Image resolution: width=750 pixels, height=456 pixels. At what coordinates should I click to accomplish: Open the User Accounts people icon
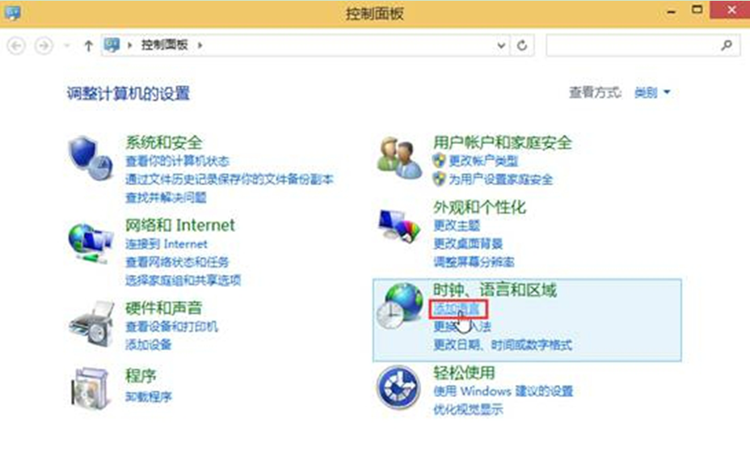click(399, 158)
